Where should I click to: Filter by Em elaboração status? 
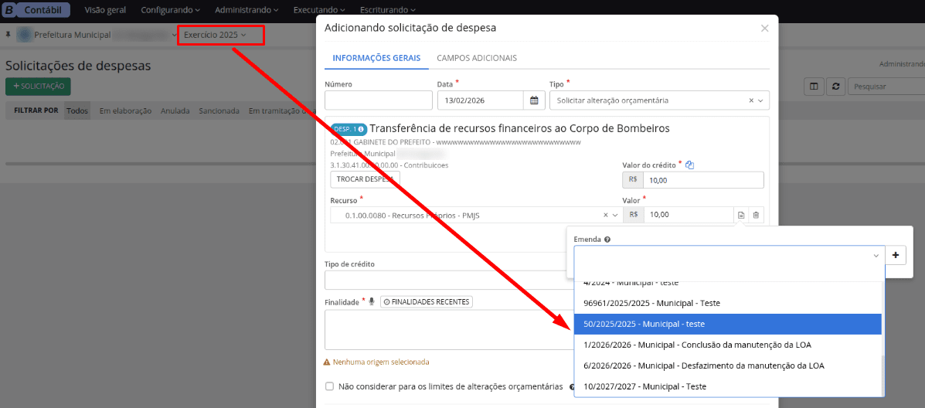coord(125,110)
